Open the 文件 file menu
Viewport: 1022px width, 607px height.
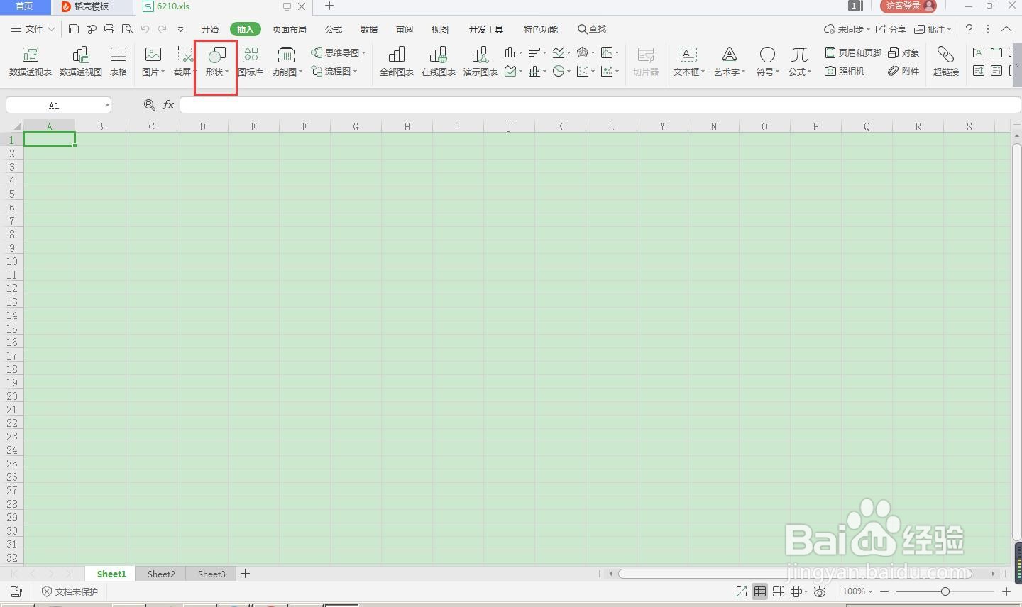coord(33,29)
